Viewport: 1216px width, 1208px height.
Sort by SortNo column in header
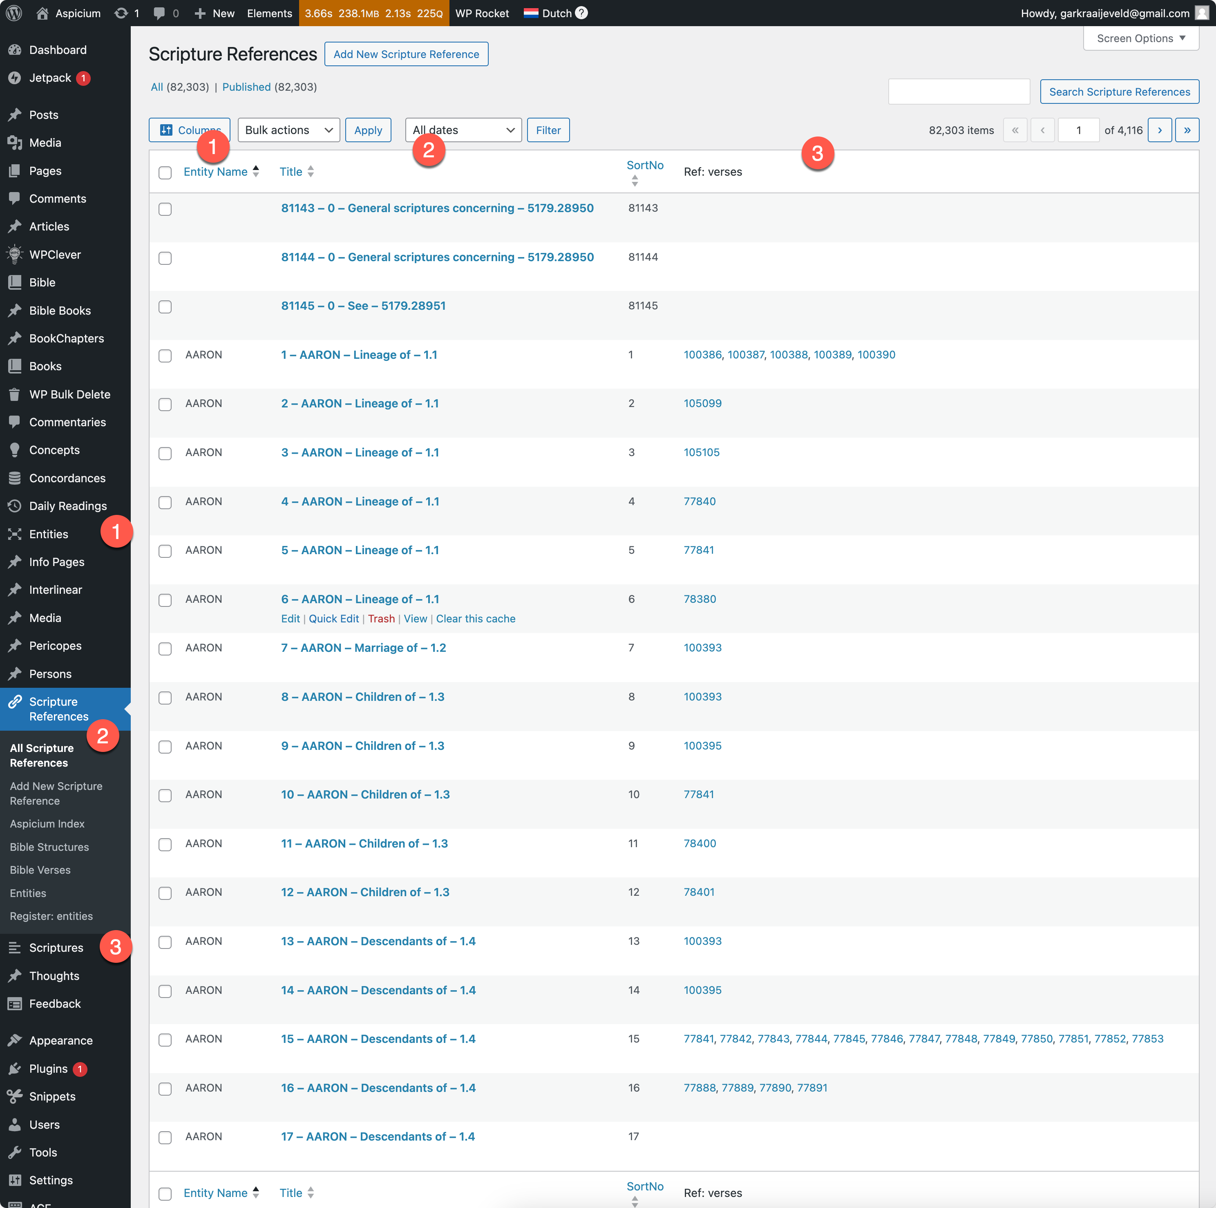pos(644,172)
